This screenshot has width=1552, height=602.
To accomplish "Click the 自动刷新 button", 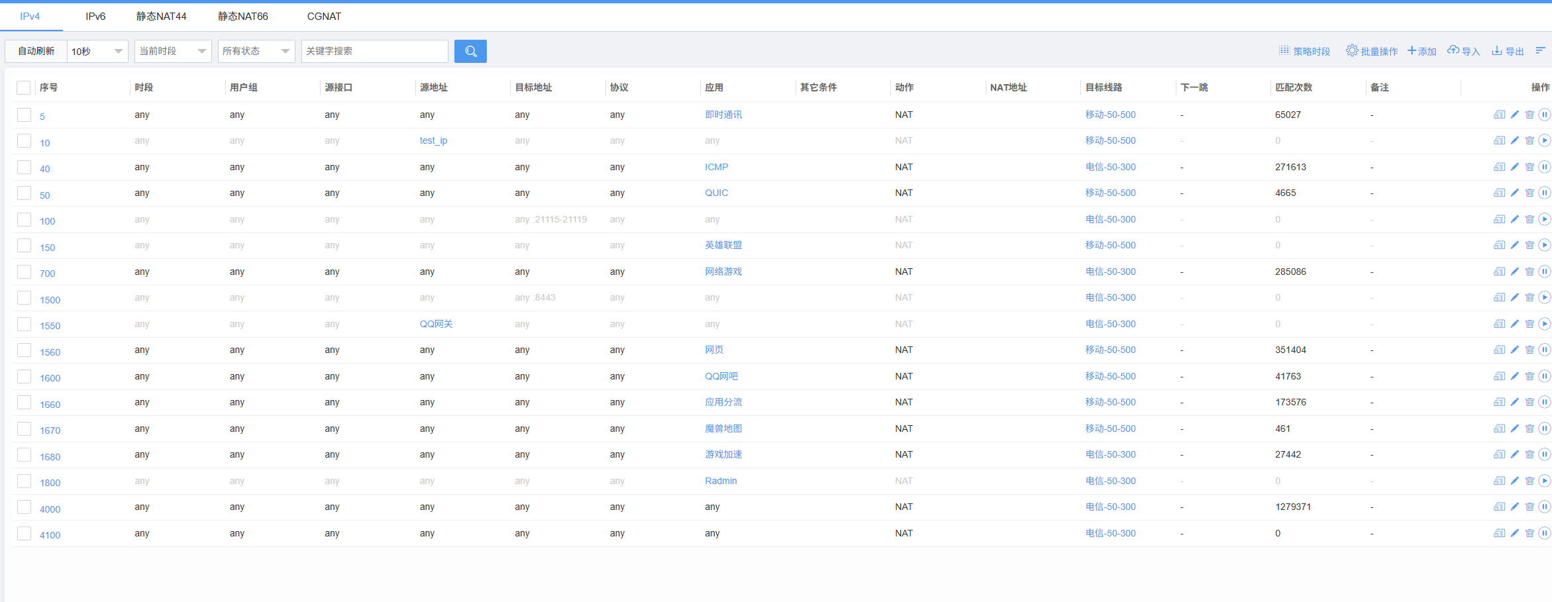I will point(36,51).
